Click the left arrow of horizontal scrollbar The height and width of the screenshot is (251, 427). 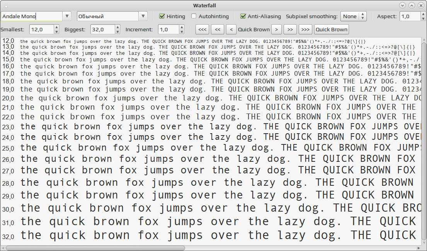[3, 248]
